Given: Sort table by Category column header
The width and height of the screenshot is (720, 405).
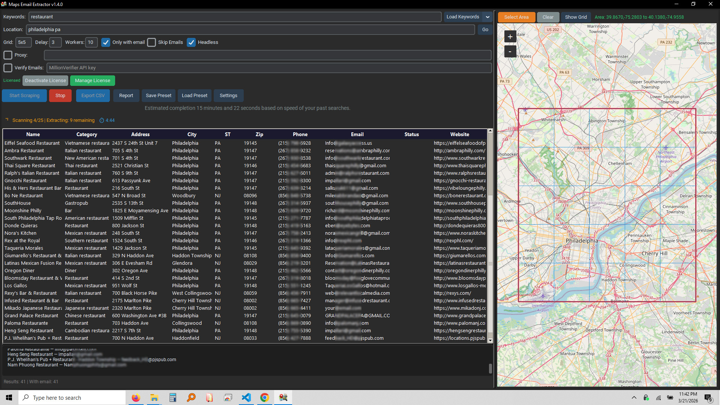Looking at the screenshot, I should point(87,134).
